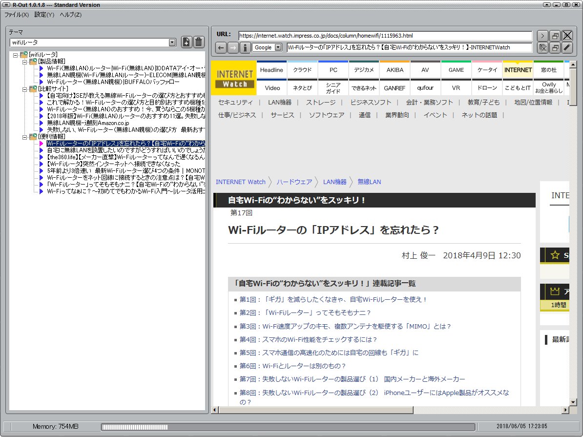The image size is (583, 437).
Task: Click the INTERNET Watch yellow logo
Action: 234,79
